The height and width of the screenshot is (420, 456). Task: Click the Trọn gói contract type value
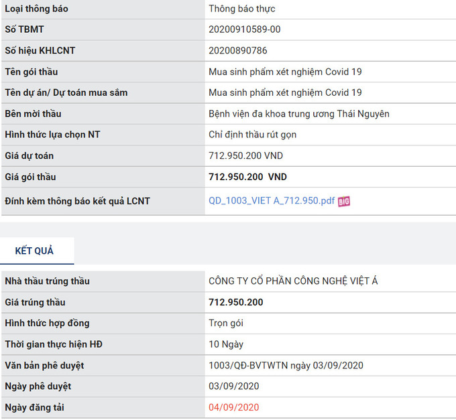(x=226, y=323)
